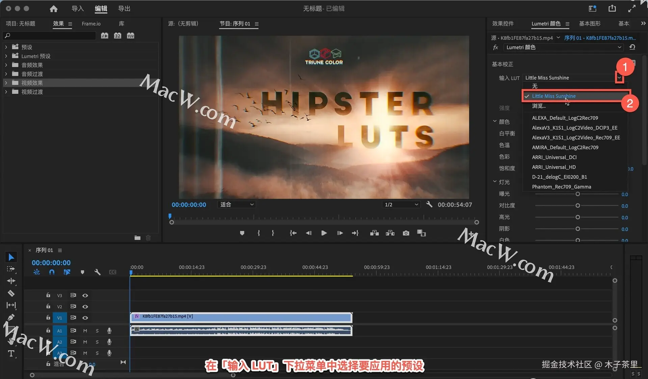The image size is (648, 379).
Task: Select the K8fb1FE87fa27b15.mp4 video clip
Action: point(241,317)
